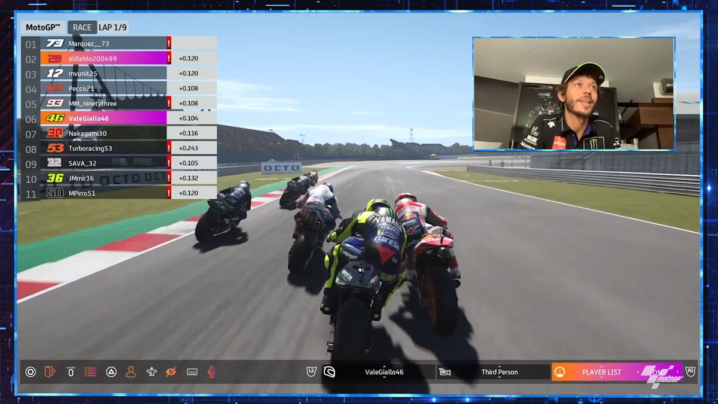The height and width of the screenshot is (404, 718).
Task: Click the white rider figure icon
Action: tap(151, 372)
